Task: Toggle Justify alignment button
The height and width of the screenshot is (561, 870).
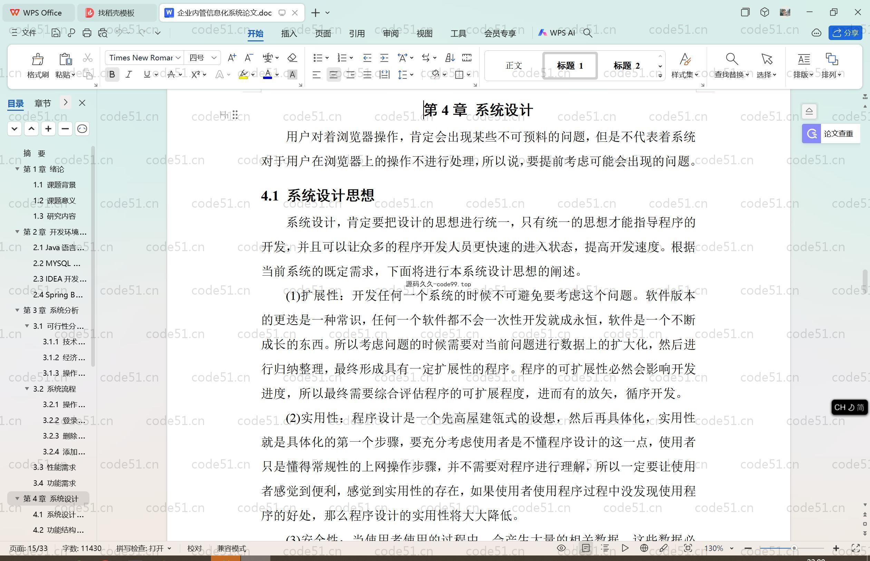Action: (x=367, y=75)
